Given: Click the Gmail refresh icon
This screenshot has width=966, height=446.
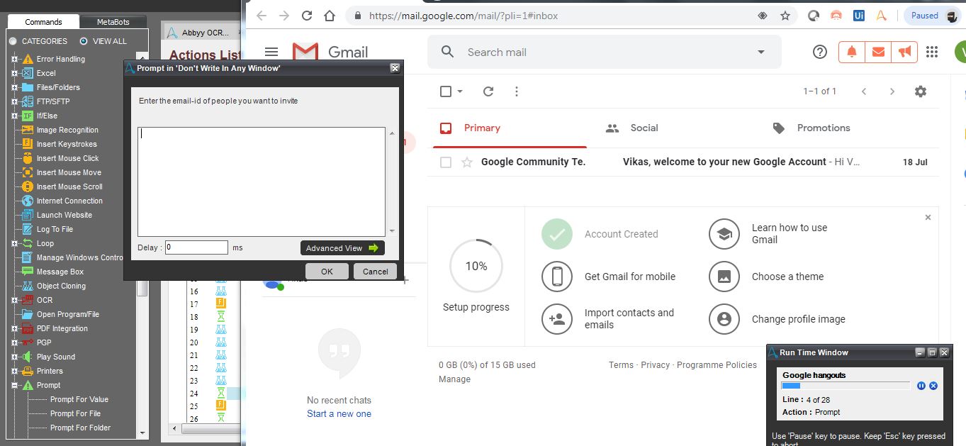Looking at the screenshot, I should [x=488, y=91].
